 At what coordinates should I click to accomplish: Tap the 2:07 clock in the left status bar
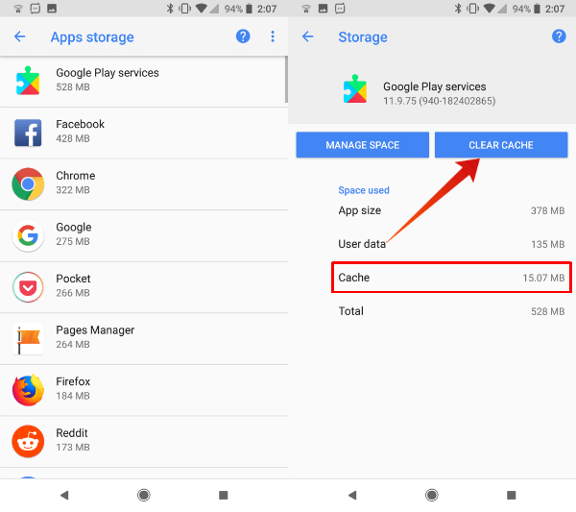point(267,9)
